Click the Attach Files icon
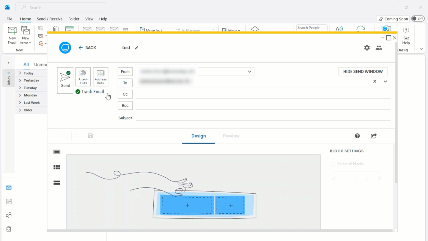 (83, 76)
